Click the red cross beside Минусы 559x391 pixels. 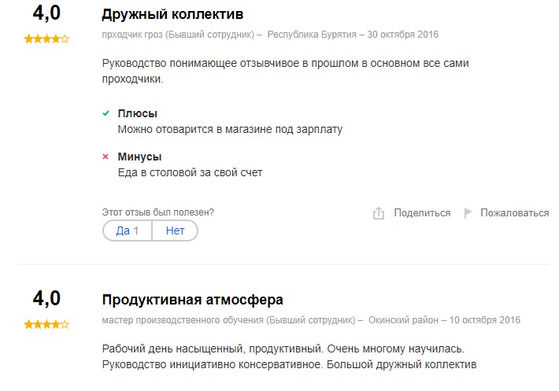pyautogui.click(x=106, y=157)
